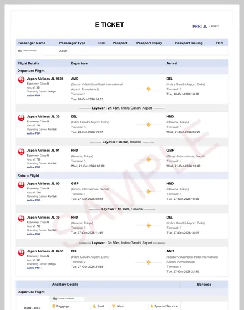Click the arrival time Tue, 27-Oct-2026 23:40
The height and width of the screenshot is (310, 244).
pyautogui.click(x=183, y=272)
